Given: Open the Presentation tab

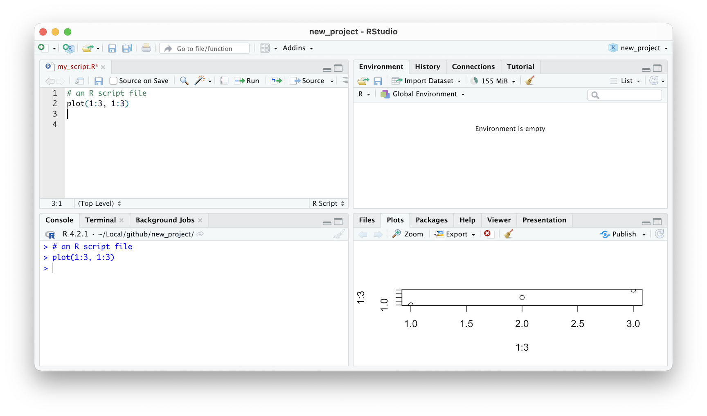Looking at the screenshot, I should click(x=545, y=220).
